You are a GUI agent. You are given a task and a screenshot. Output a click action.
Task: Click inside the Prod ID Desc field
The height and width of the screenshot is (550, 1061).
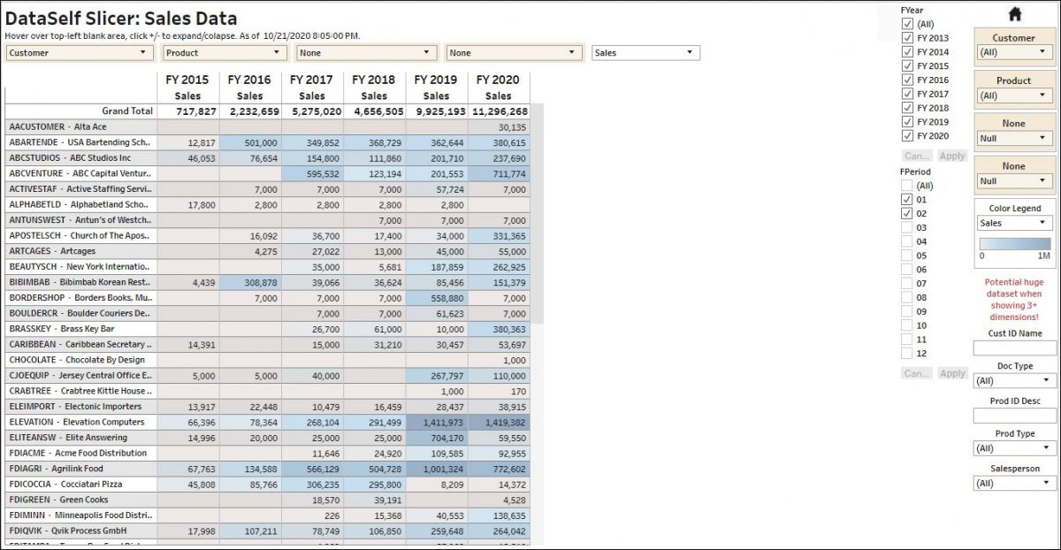1013,414
